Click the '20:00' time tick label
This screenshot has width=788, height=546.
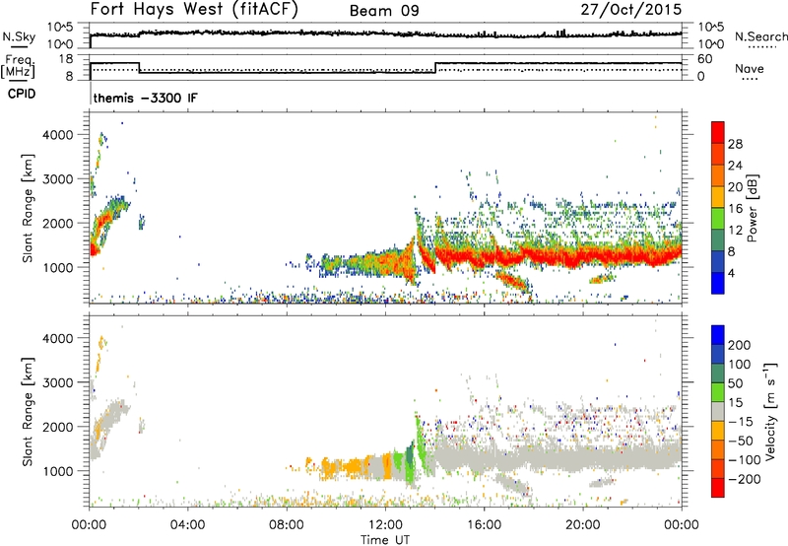click(582, 525)
